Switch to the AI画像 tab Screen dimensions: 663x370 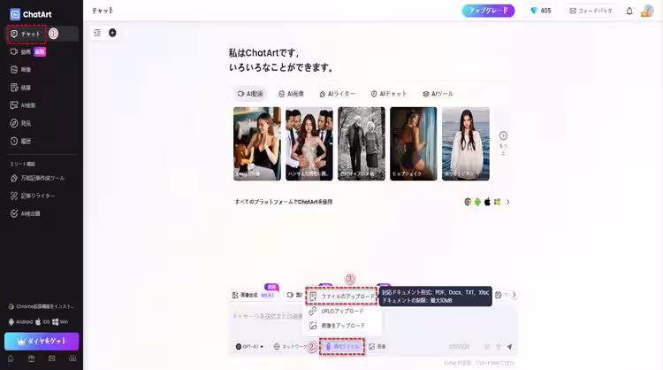pyautogui.click(x=291, y=94)
